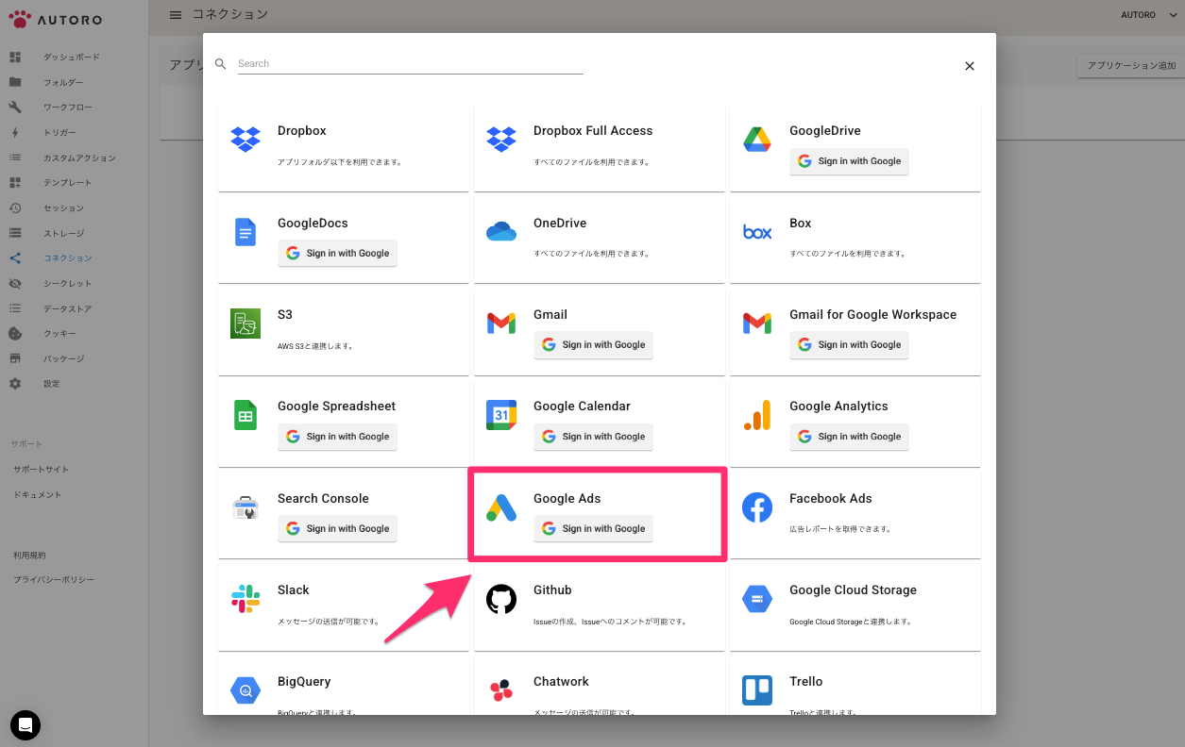Click the Google Calendar icon
The image size is (1185, 747).
click(501, 415)
